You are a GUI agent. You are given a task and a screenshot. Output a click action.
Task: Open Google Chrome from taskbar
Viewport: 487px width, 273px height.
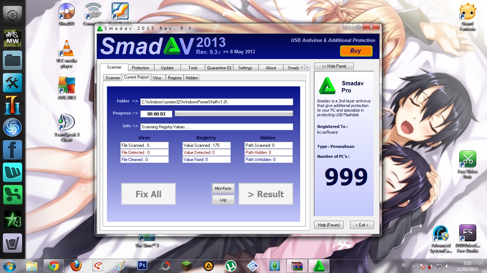pos(54,266)
